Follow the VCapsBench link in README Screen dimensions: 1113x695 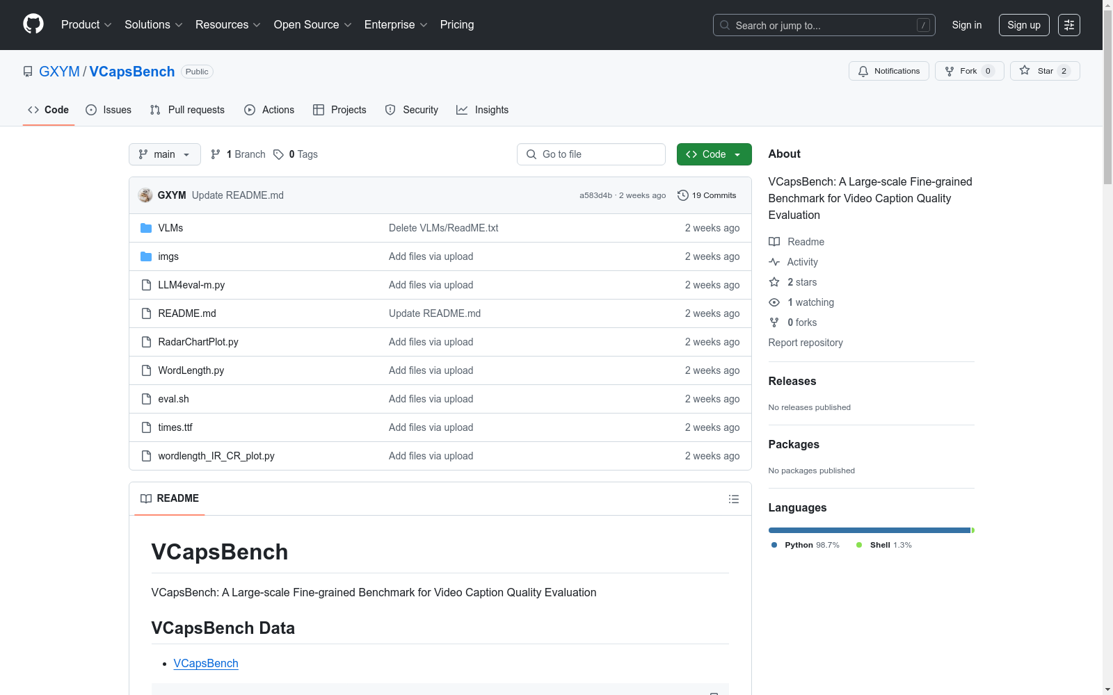pyautogui.click(x=206, y=663)
